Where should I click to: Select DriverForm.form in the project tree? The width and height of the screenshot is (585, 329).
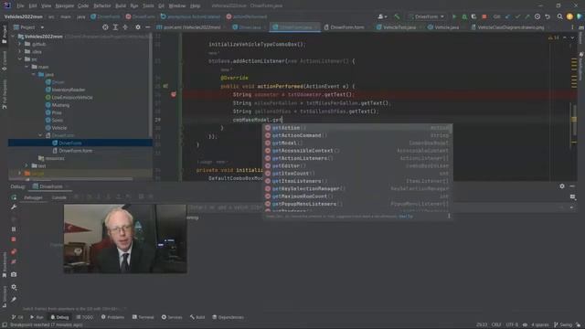coord(75,151)
